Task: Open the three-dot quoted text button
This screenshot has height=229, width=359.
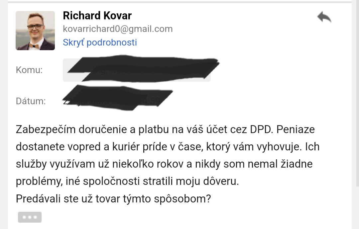Action: pos(30,217)
